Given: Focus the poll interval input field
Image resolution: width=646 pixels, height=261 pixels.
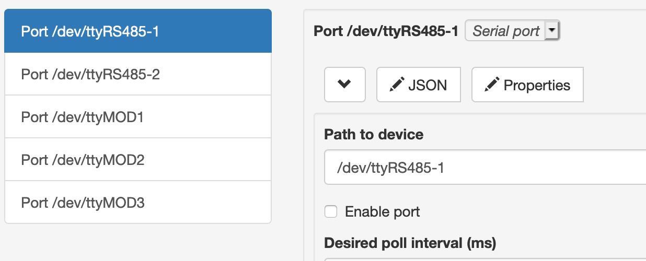Looking at the screenshot, I should tap(485, 259).
